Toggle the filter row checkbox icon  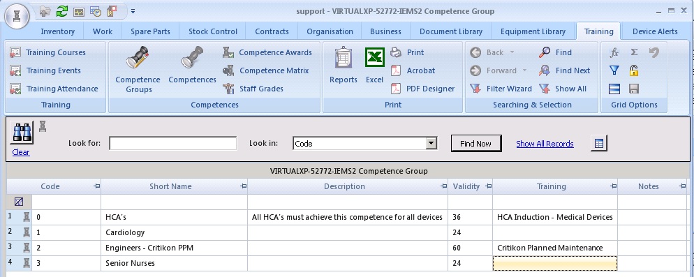coord(19,202)
